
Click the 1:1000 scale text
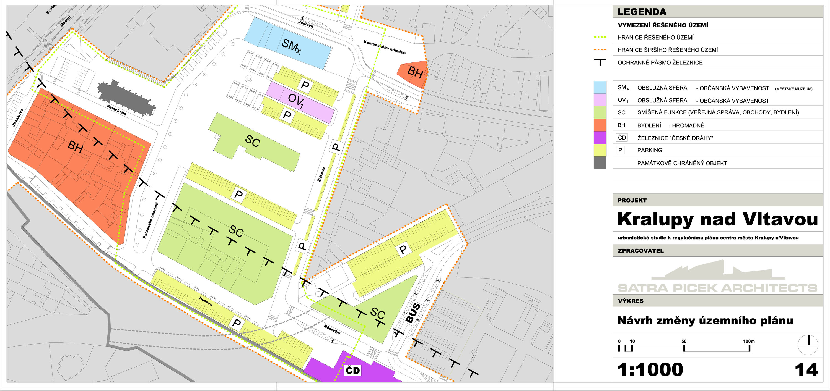pos(650,369)
